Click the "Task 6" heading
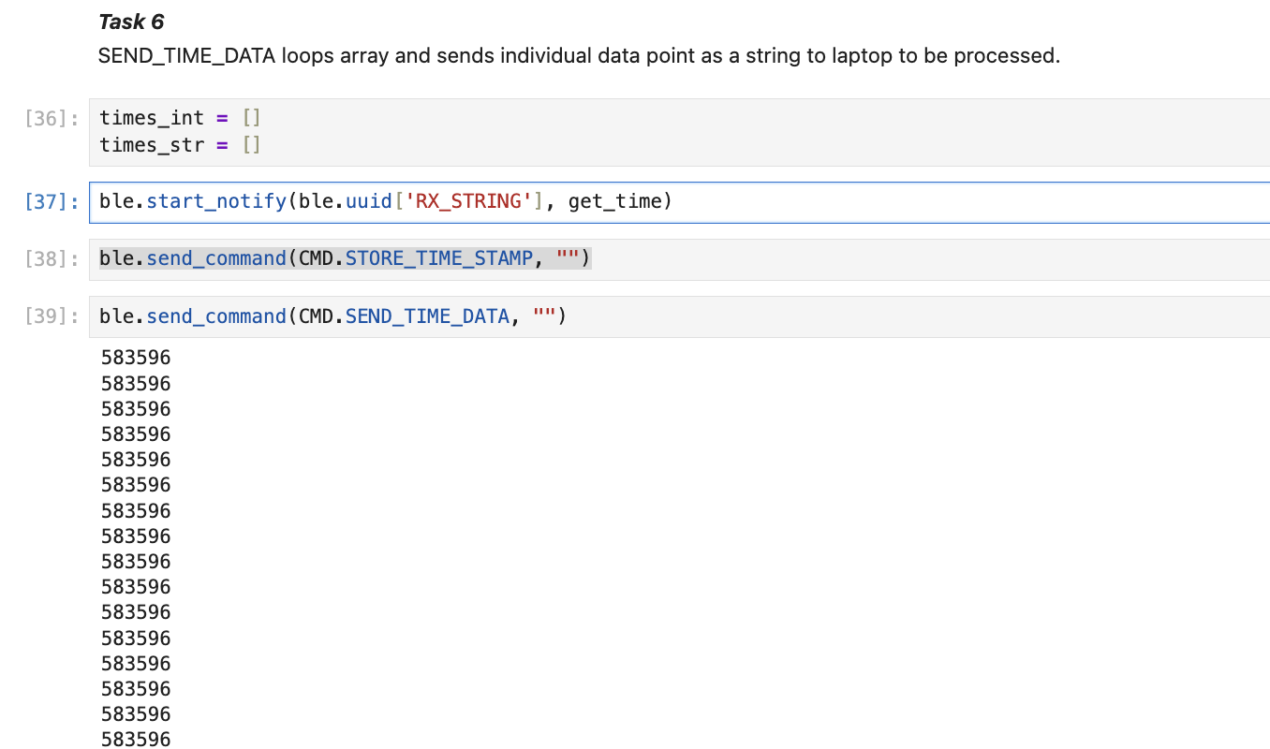 [x=131, y=22]
